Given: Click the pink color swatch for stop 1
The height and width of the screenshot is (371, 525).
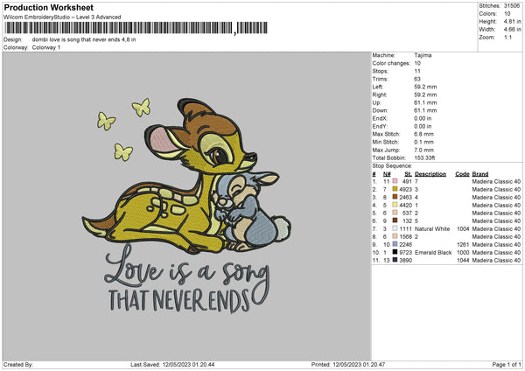Looking at the screenshot, I should pyautogui.click(x=395, y=181).
